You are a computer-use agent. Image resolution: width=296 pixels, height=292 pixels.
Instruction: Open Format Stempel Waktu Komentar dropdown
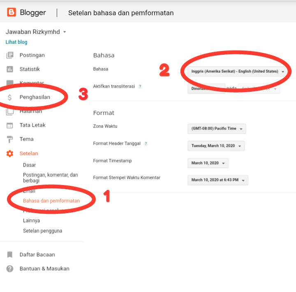tap(218, 180)
